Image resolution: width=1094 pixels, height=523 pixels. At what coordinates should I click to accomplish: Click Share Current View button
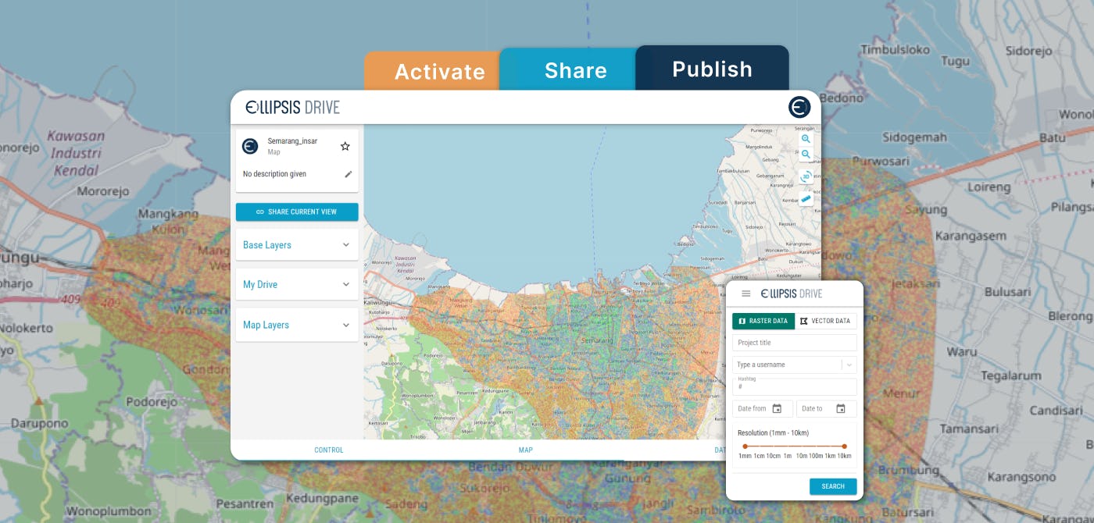point(297,212)
